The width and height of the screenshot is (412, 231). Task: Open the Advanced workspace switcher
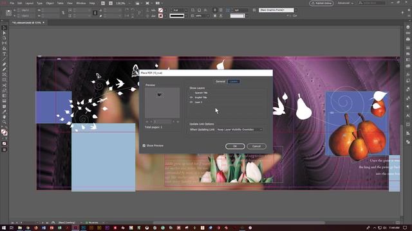345,3
